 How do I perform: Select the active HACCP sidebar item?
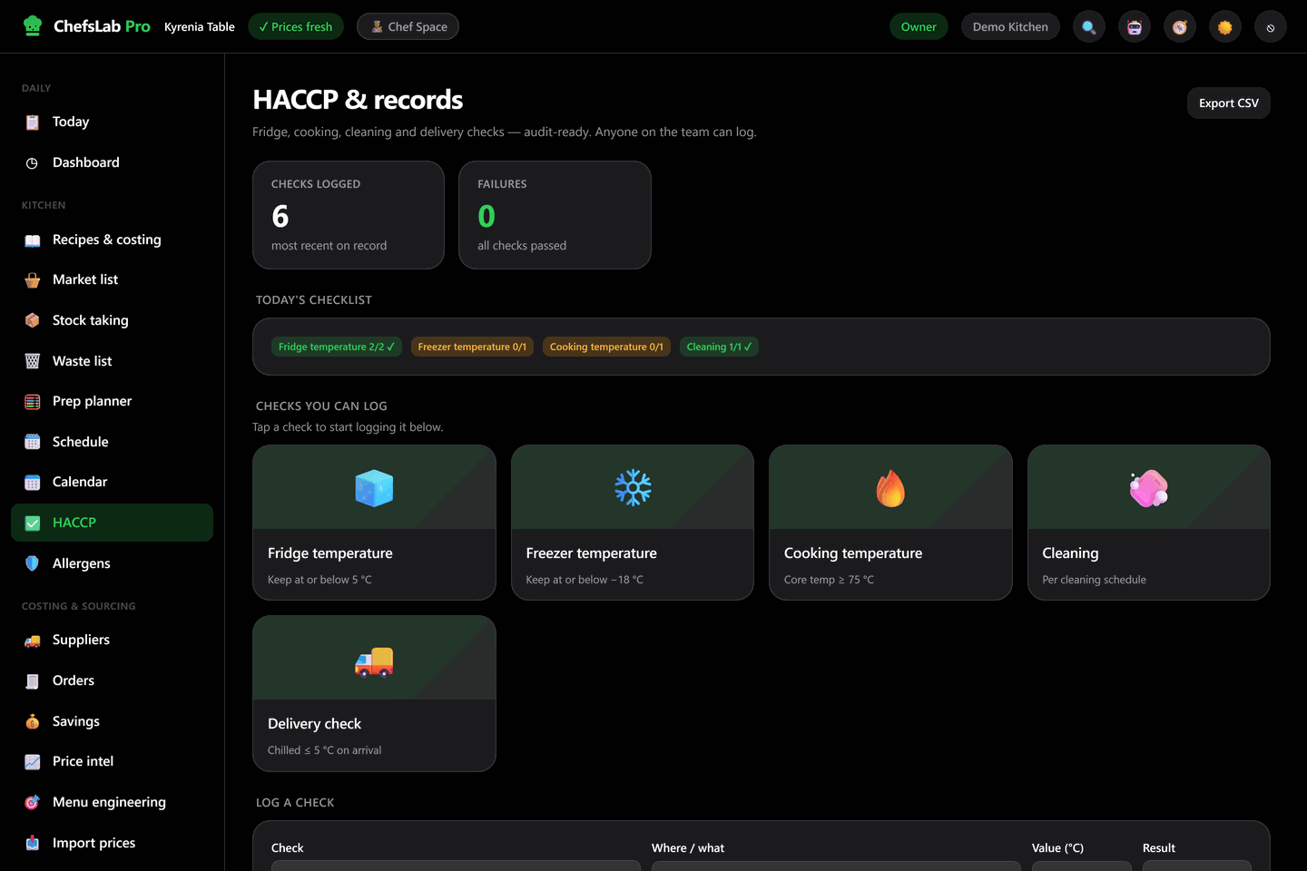point(112,523)
